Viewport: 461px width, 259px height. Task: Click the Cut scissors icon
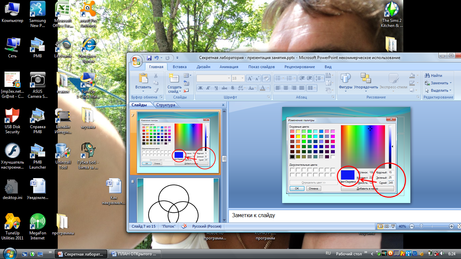156,76
